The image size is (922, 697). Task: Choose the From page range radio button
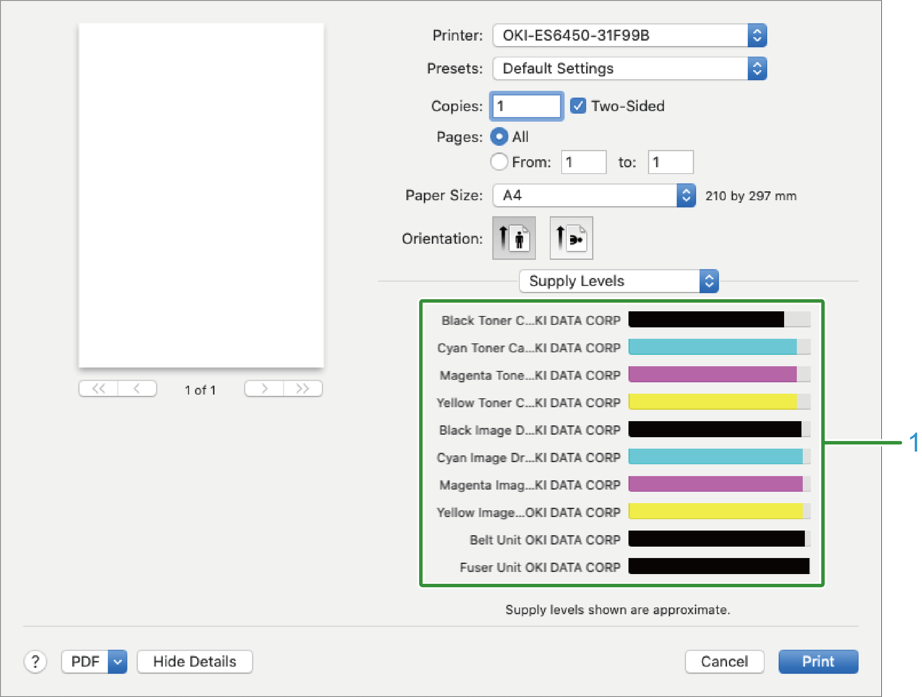[x=499, y=162]
